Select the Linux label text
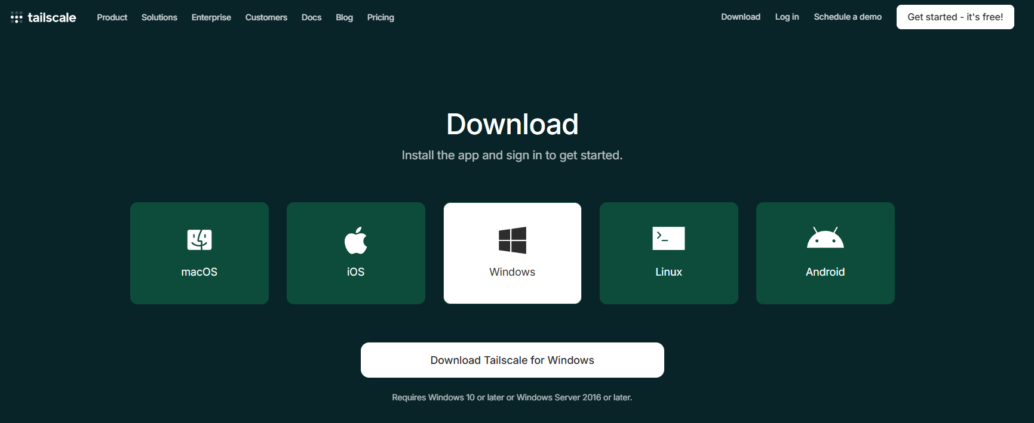 pos(669,272)
